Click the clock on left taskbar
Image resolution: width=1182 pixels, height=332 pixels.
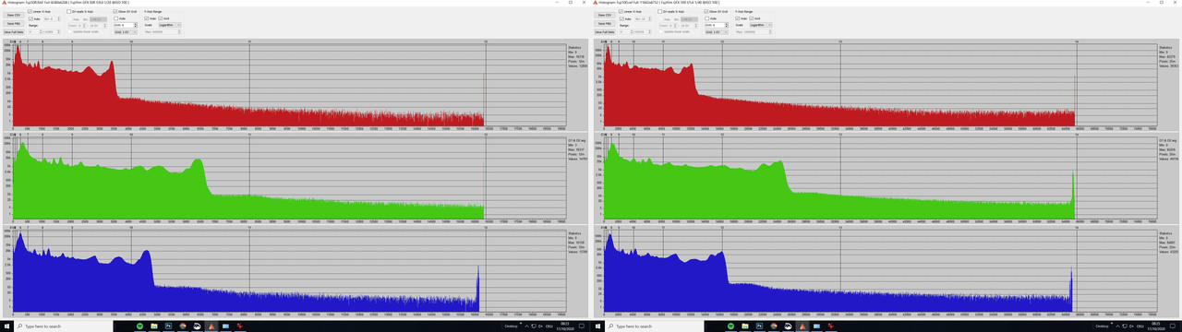pos(565,326)
